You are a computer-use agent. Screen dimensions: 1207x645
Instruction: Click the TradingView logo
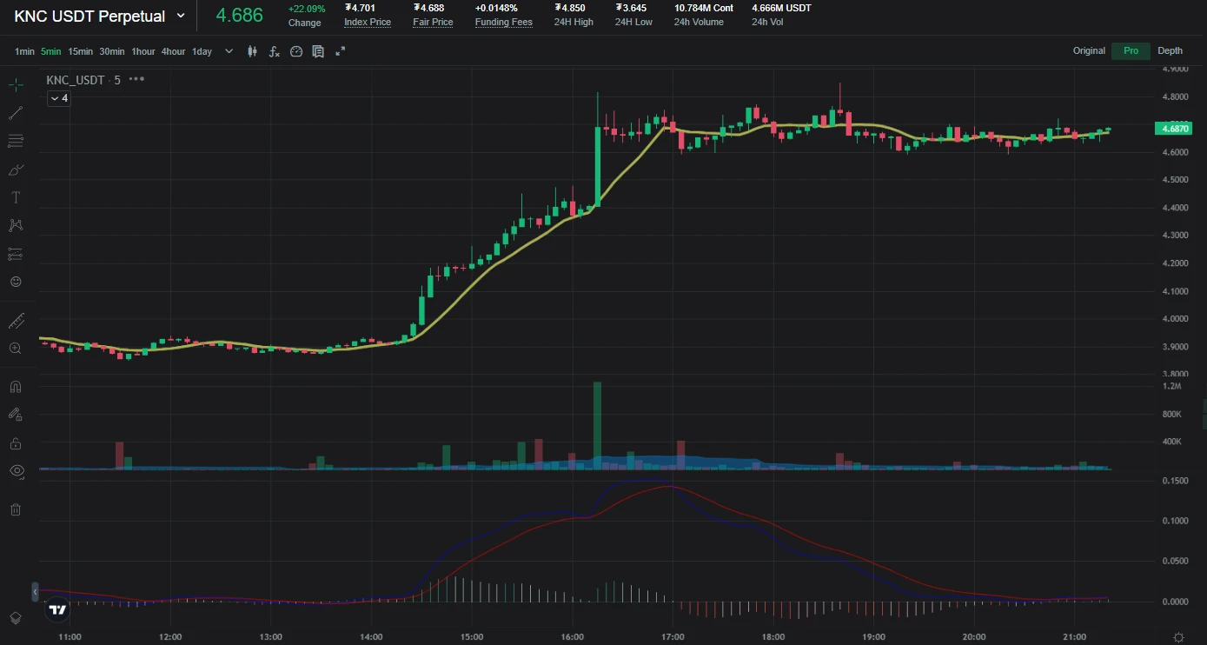58,610
